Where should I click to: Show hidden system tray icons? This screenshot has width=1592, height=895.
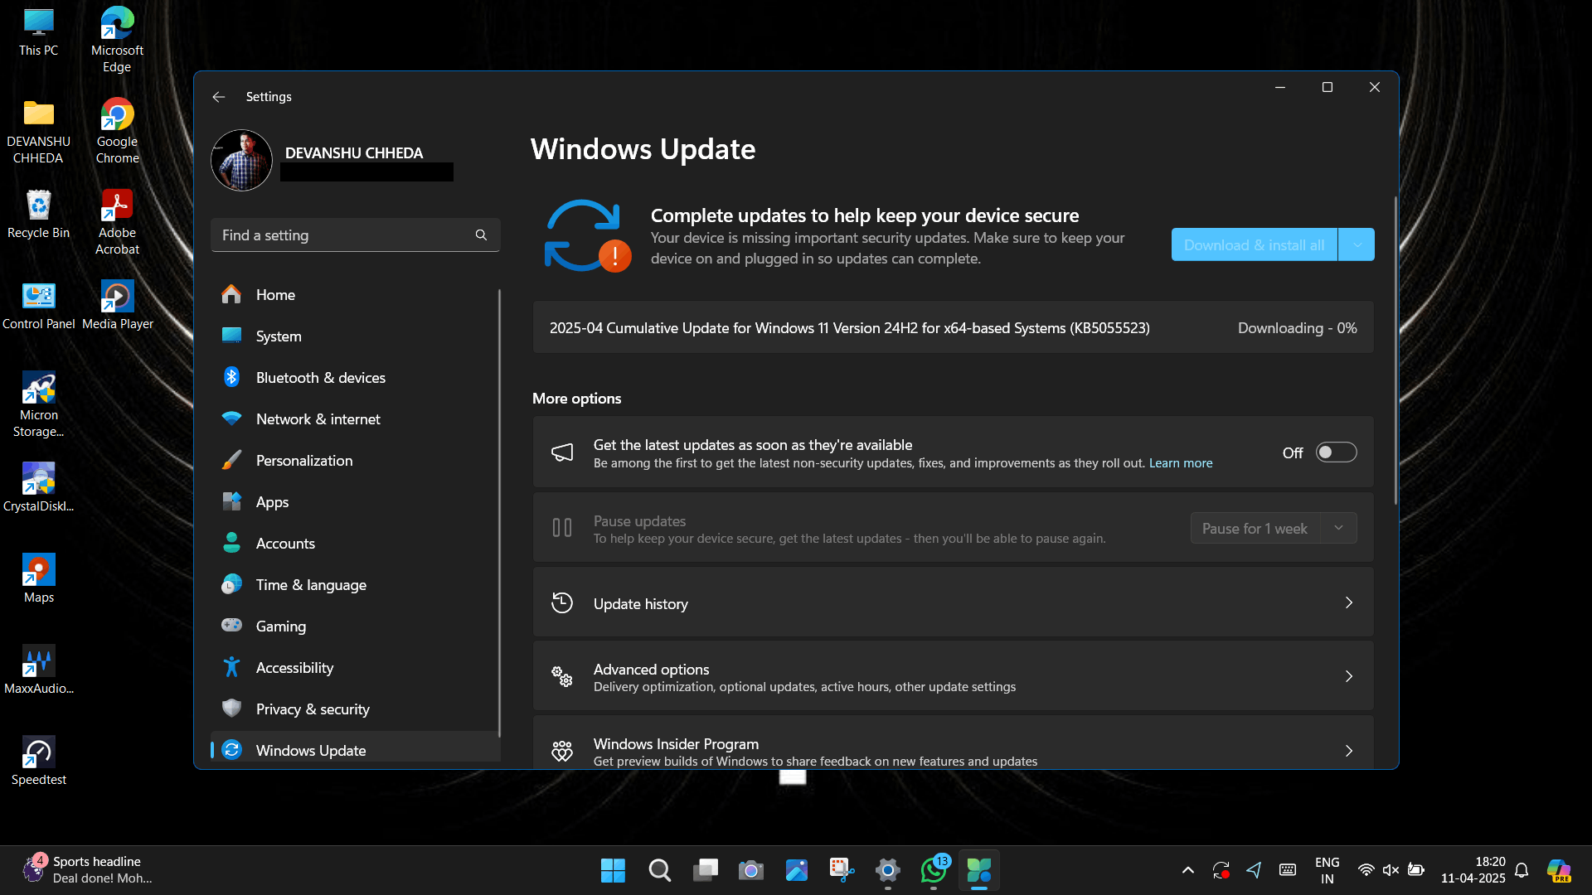tap(1187, 870)
